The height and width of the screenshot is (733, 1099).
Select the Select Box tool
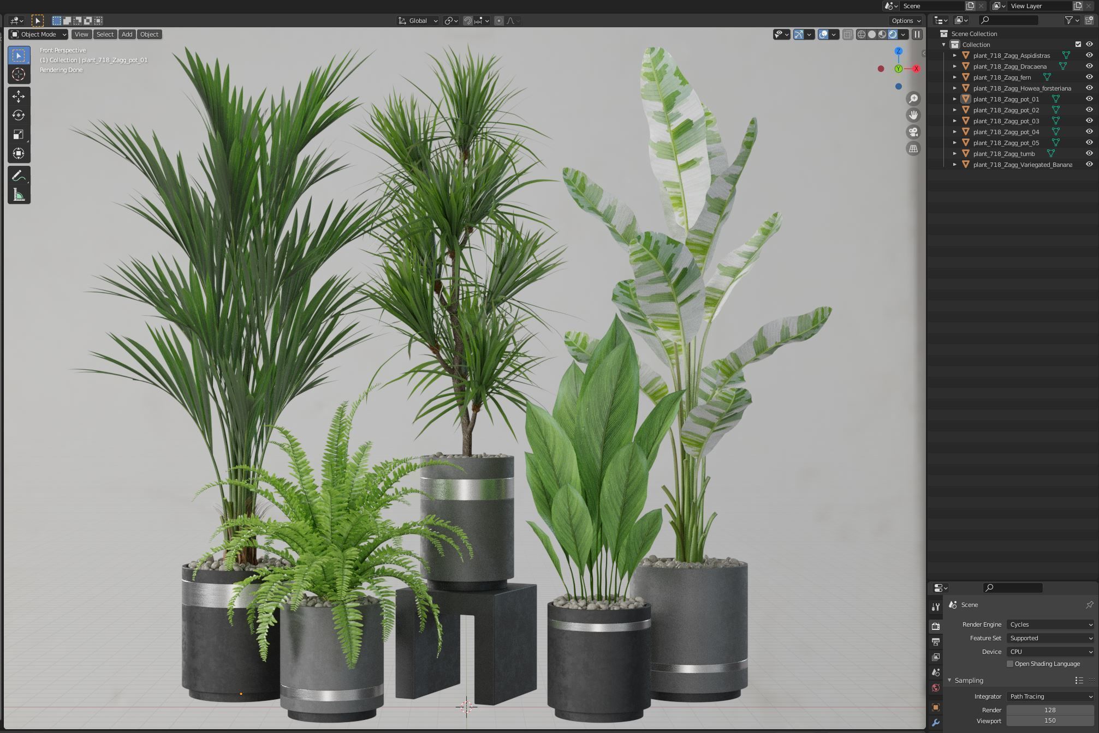pos(19,55)
